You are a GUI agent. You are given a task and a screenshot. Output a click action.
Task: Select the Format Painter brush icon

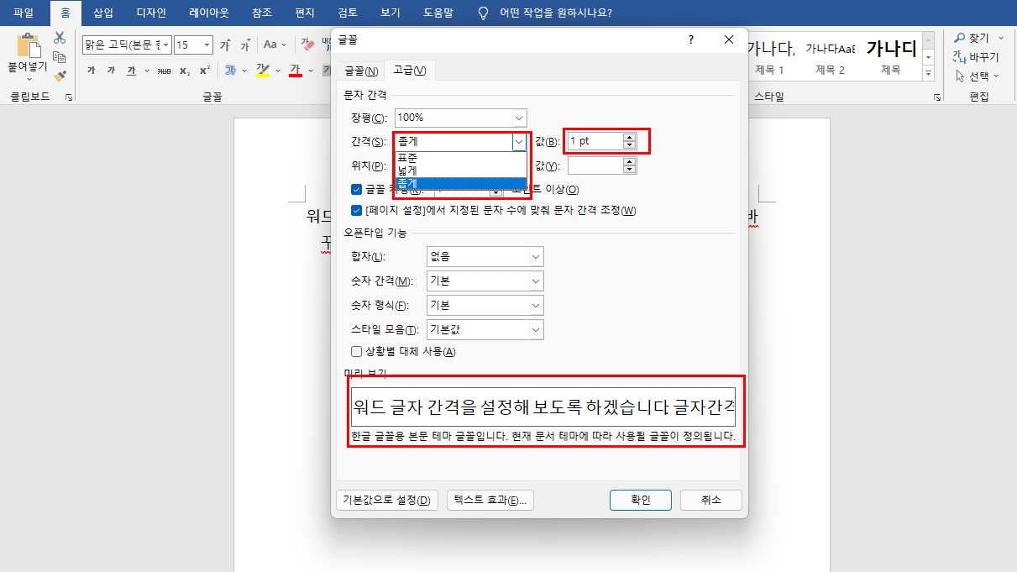pos(60,76)
